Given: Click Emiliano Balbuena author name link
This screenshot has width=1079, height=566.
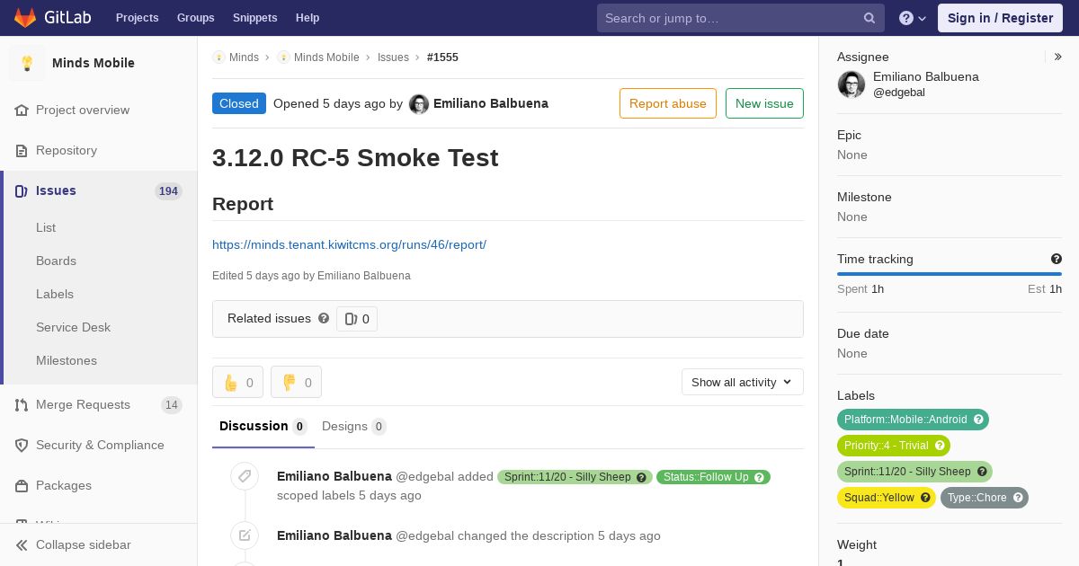Looking at the screenshot, I should tap(491, 103).
